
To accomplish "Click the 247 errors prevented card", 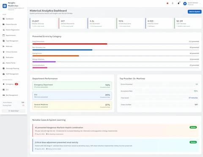I will point(72,23).
